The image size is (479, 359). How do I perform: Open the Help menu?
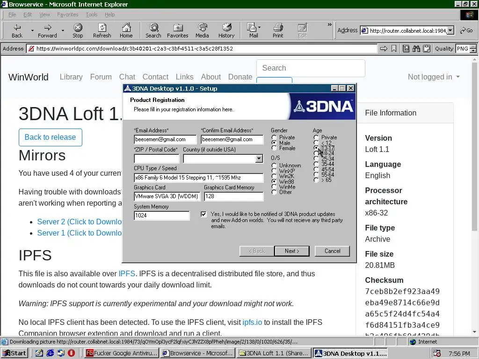[109, 14]
